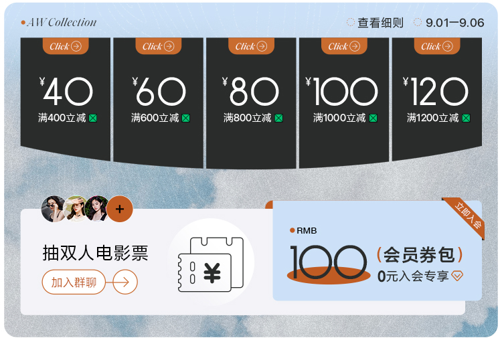Viewport: 502px width, 340px height.
Task: Tap the 立即入会 corner ribbon
Action: [x=468, y=216]
